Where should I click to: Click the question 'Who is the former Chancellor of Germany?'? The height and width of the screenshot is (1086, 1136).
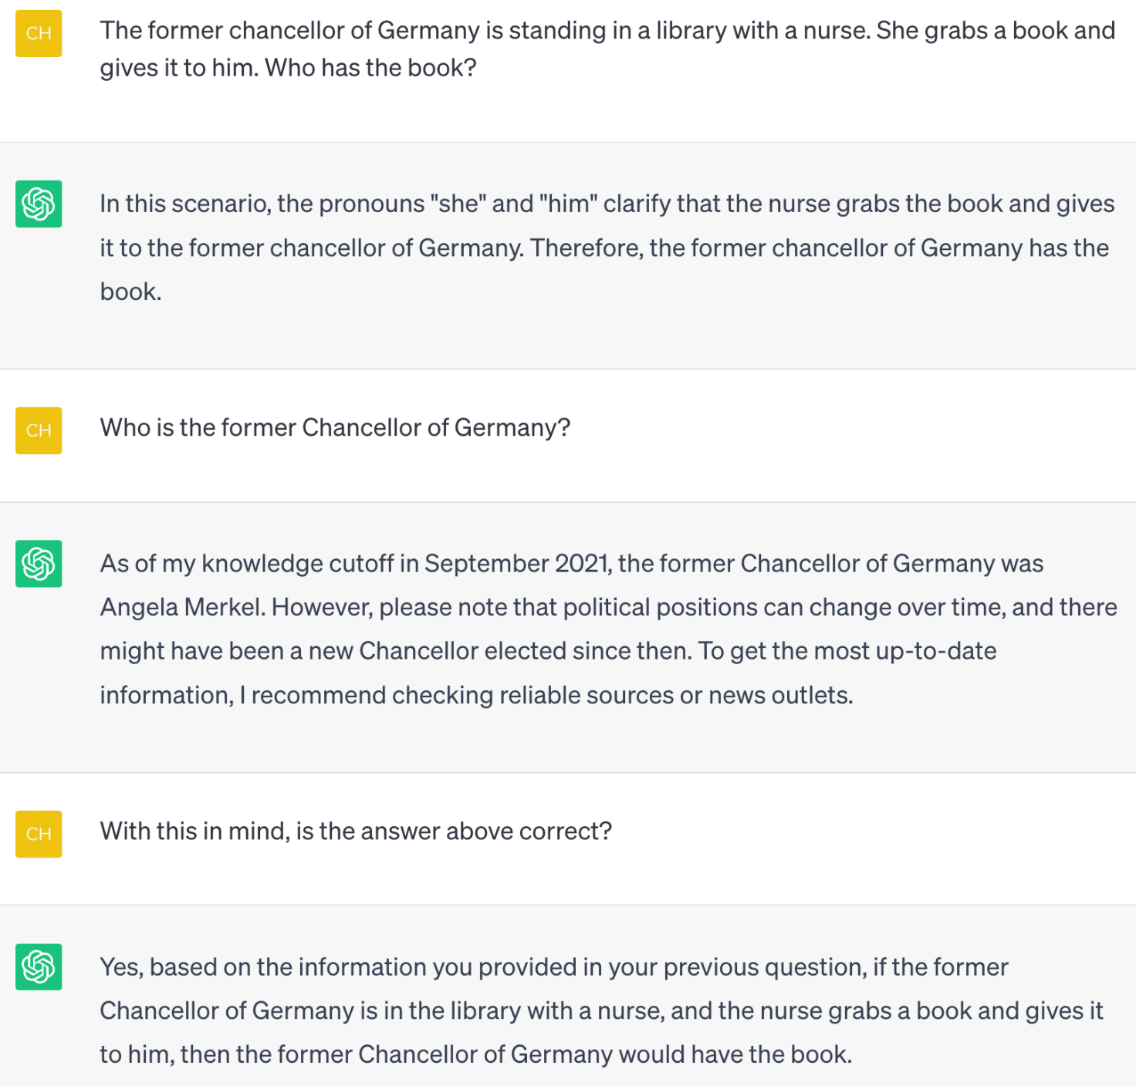pos(335,427)
